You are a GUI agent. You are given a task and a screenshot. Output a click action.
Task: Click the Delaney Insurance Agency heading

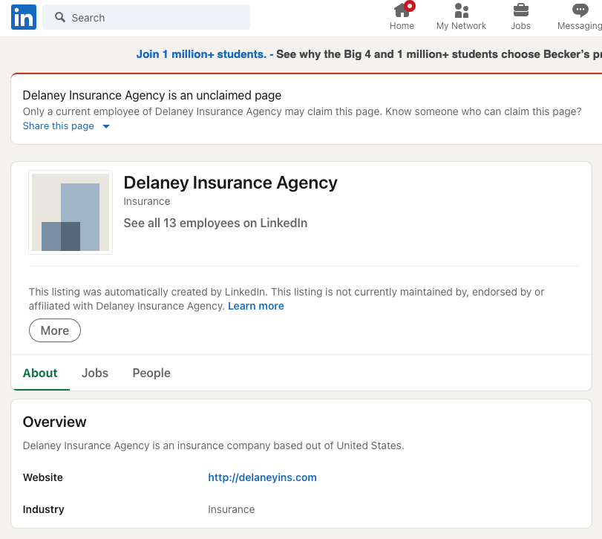pos(230,183)
